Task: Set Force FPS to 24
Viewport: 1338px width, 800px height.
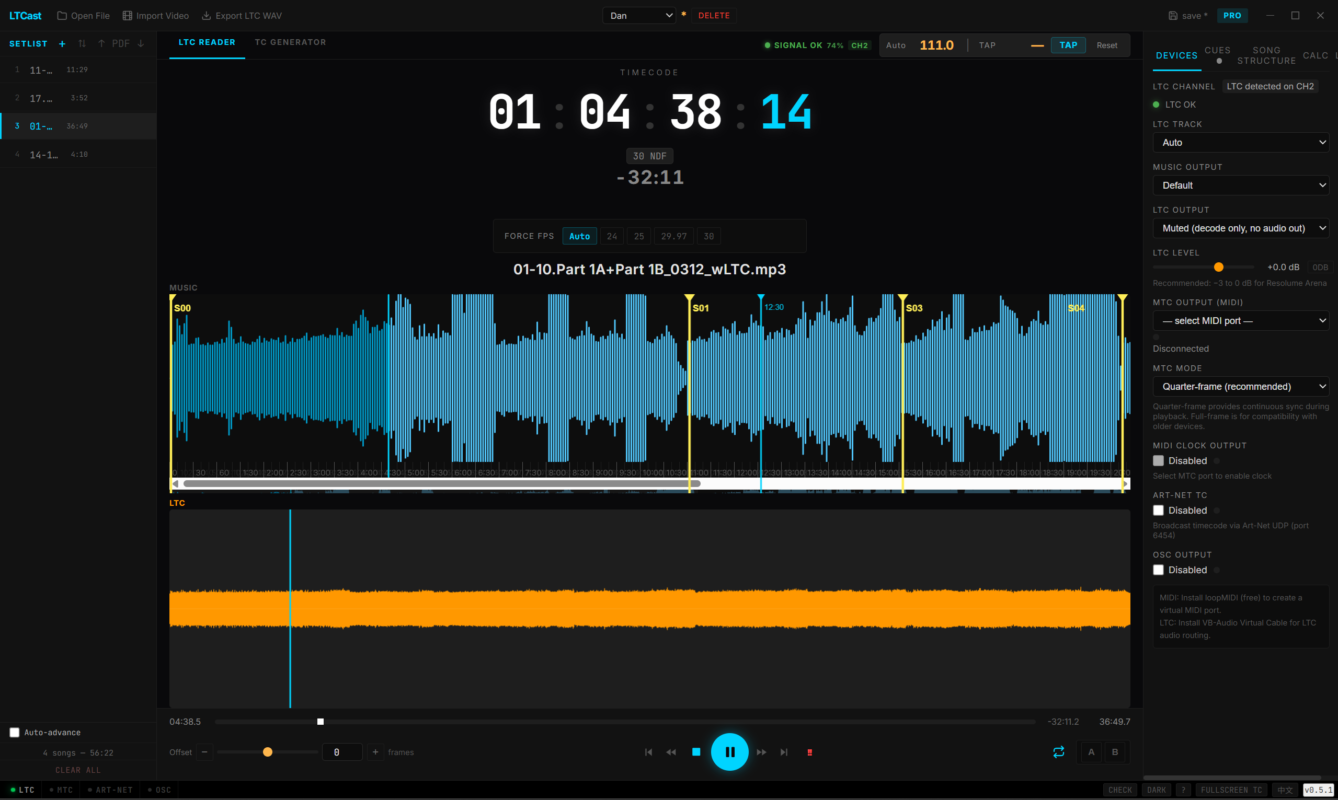Action: tap(612, 236)
